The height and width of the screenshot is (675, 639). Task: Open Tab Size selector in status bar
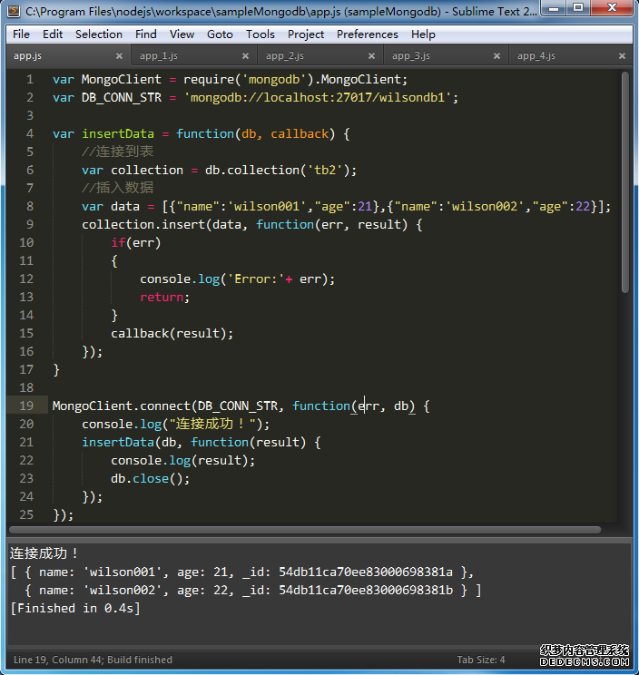480,660
